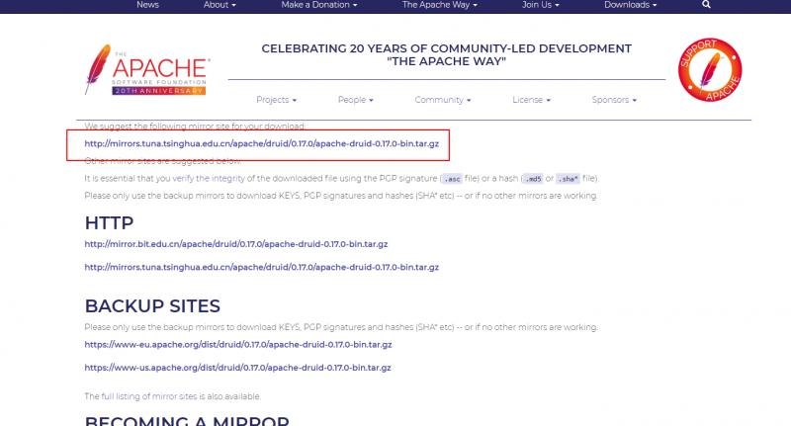Click the search magnifier icon
791x426 pixels.
pos(706,5)
